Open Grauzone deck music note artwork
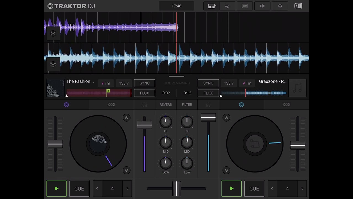Viewport: 353px width, 199px height. tap(297, 88)
